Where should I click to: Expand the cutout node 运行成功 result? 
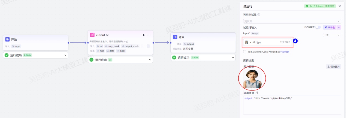click(150, 60)
